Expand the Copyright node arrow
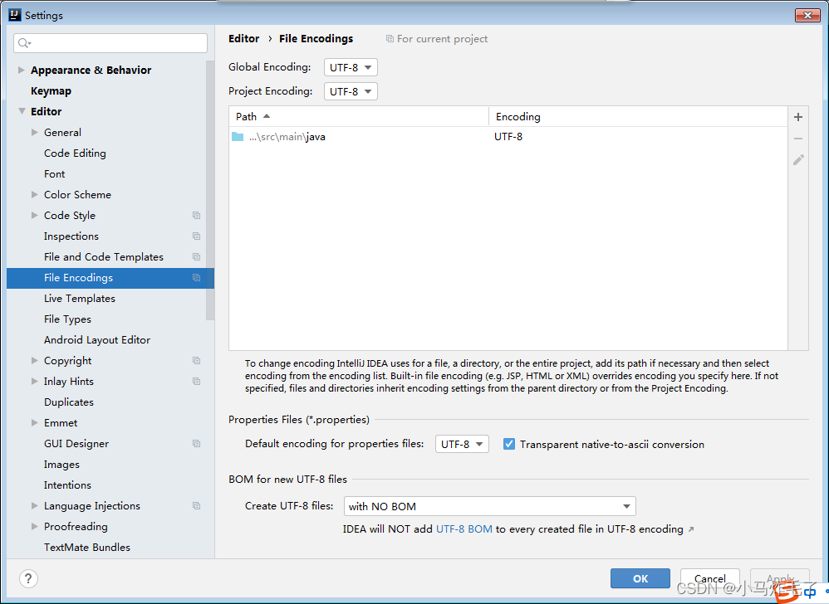Image resolution: width=829 pixels, height=604 pixels. click(34, 361)
